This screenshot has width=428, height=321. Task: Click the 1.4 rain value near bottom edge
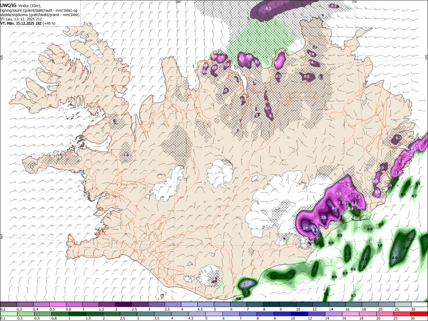pyautogui.click(x=326, y=294)
